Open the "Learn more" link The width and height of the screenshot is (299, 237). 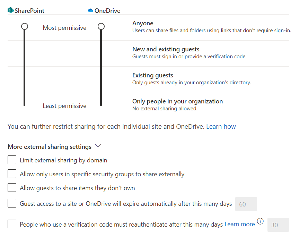[x=239, y=224]
